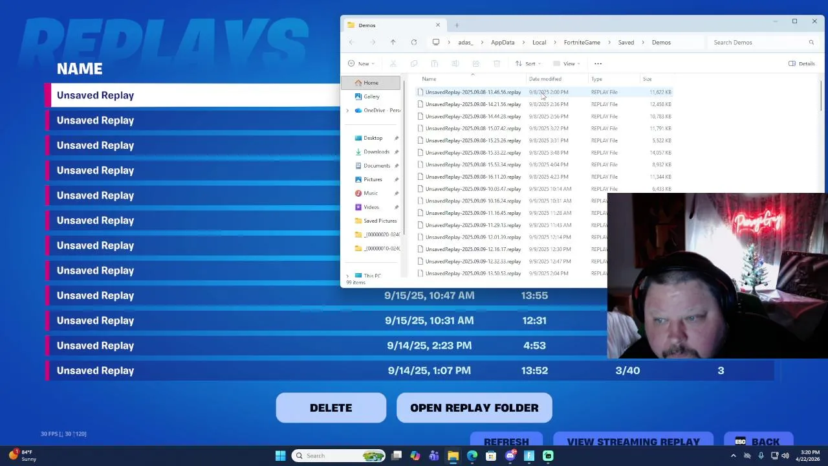Open the View dropdown in Explorer
828x466 pixels.
pyautogui.click(x=567, y=63)
